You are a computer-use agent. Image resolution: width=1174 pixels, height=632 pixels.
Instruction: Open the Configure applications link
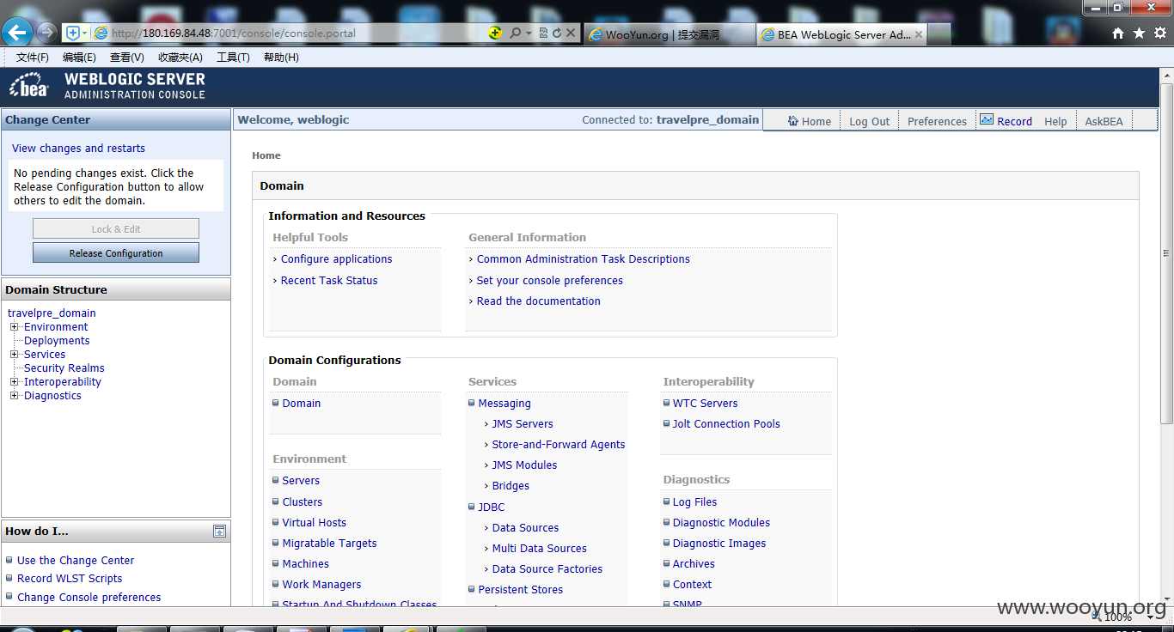336,259
